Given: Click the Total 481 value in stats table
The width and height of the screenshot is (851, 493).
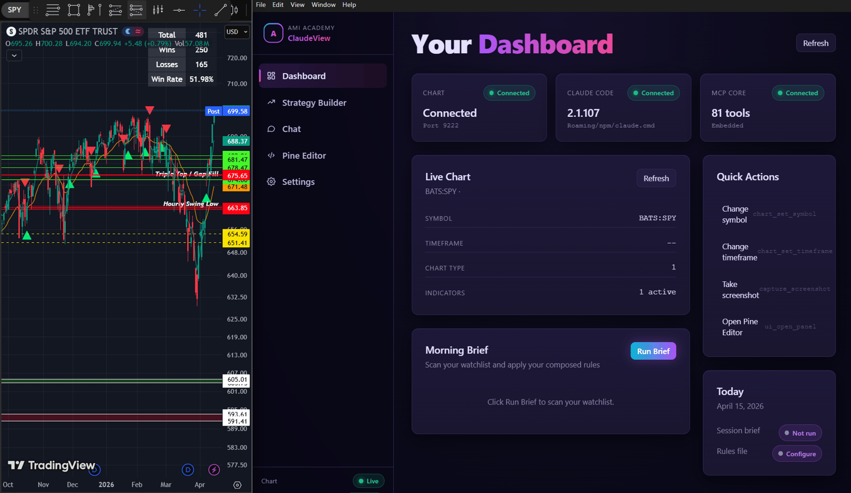Looking at the screenshot, I should [201, 35].
